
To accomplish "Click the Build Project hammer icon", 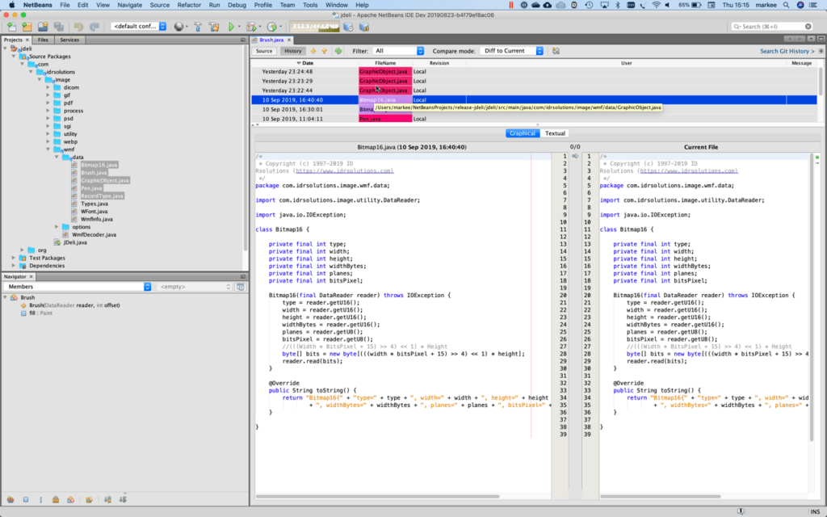I will pyautogui.click(x=198, y=27).
